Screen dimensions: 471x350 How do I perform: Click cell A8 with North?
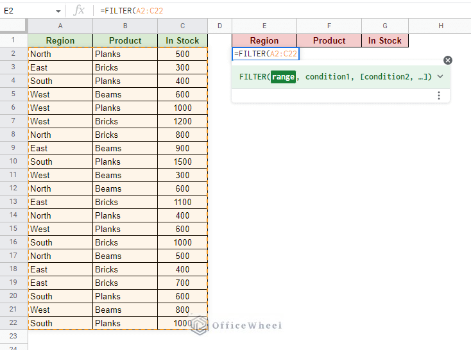(60, 135)
